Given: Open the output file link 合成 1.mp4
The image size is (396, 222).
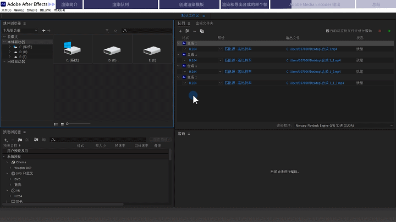Looking at the screenshot, I should [x=312, y=49].
